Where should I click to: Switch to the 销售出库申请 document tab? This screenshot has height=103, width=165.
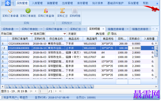point(116,29)
